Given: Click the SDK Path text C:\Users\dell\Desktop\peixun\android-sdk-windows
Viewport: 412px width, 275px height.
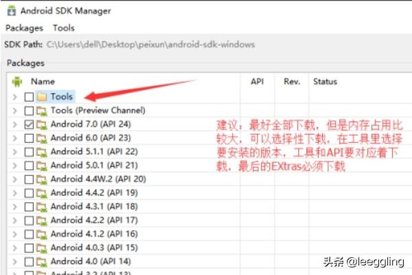Looking at the screenshot, I should pyautogui.click(x=150, y=45).
